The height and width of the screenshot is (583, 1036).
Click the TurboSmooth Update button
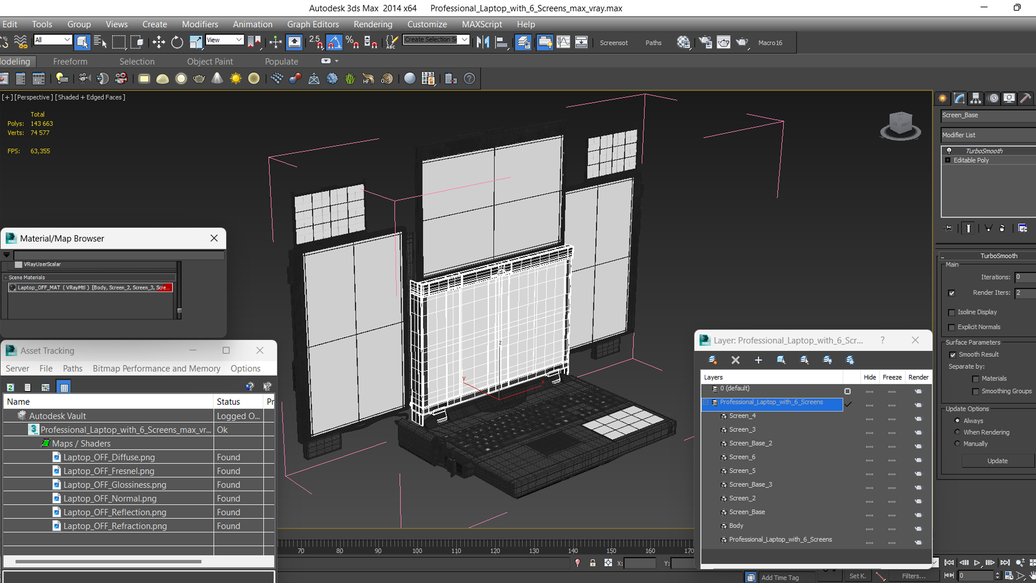[x=997, y=461]
